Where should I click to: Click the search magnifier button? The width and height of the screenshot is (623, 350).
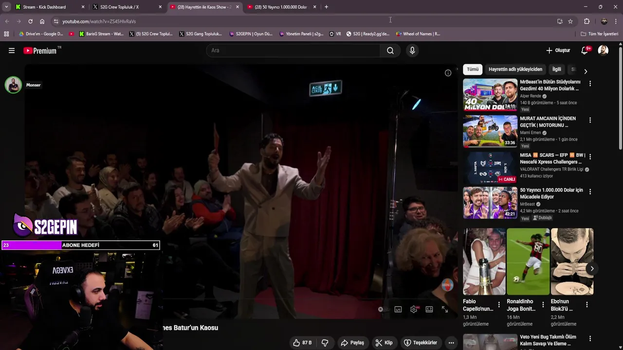(x=390, y=51)
